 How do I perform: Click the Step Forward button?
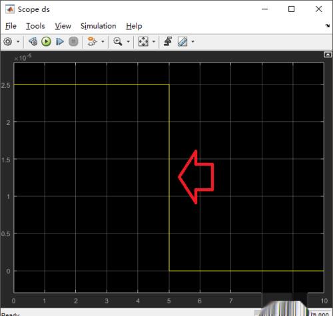tap(59, 42)
